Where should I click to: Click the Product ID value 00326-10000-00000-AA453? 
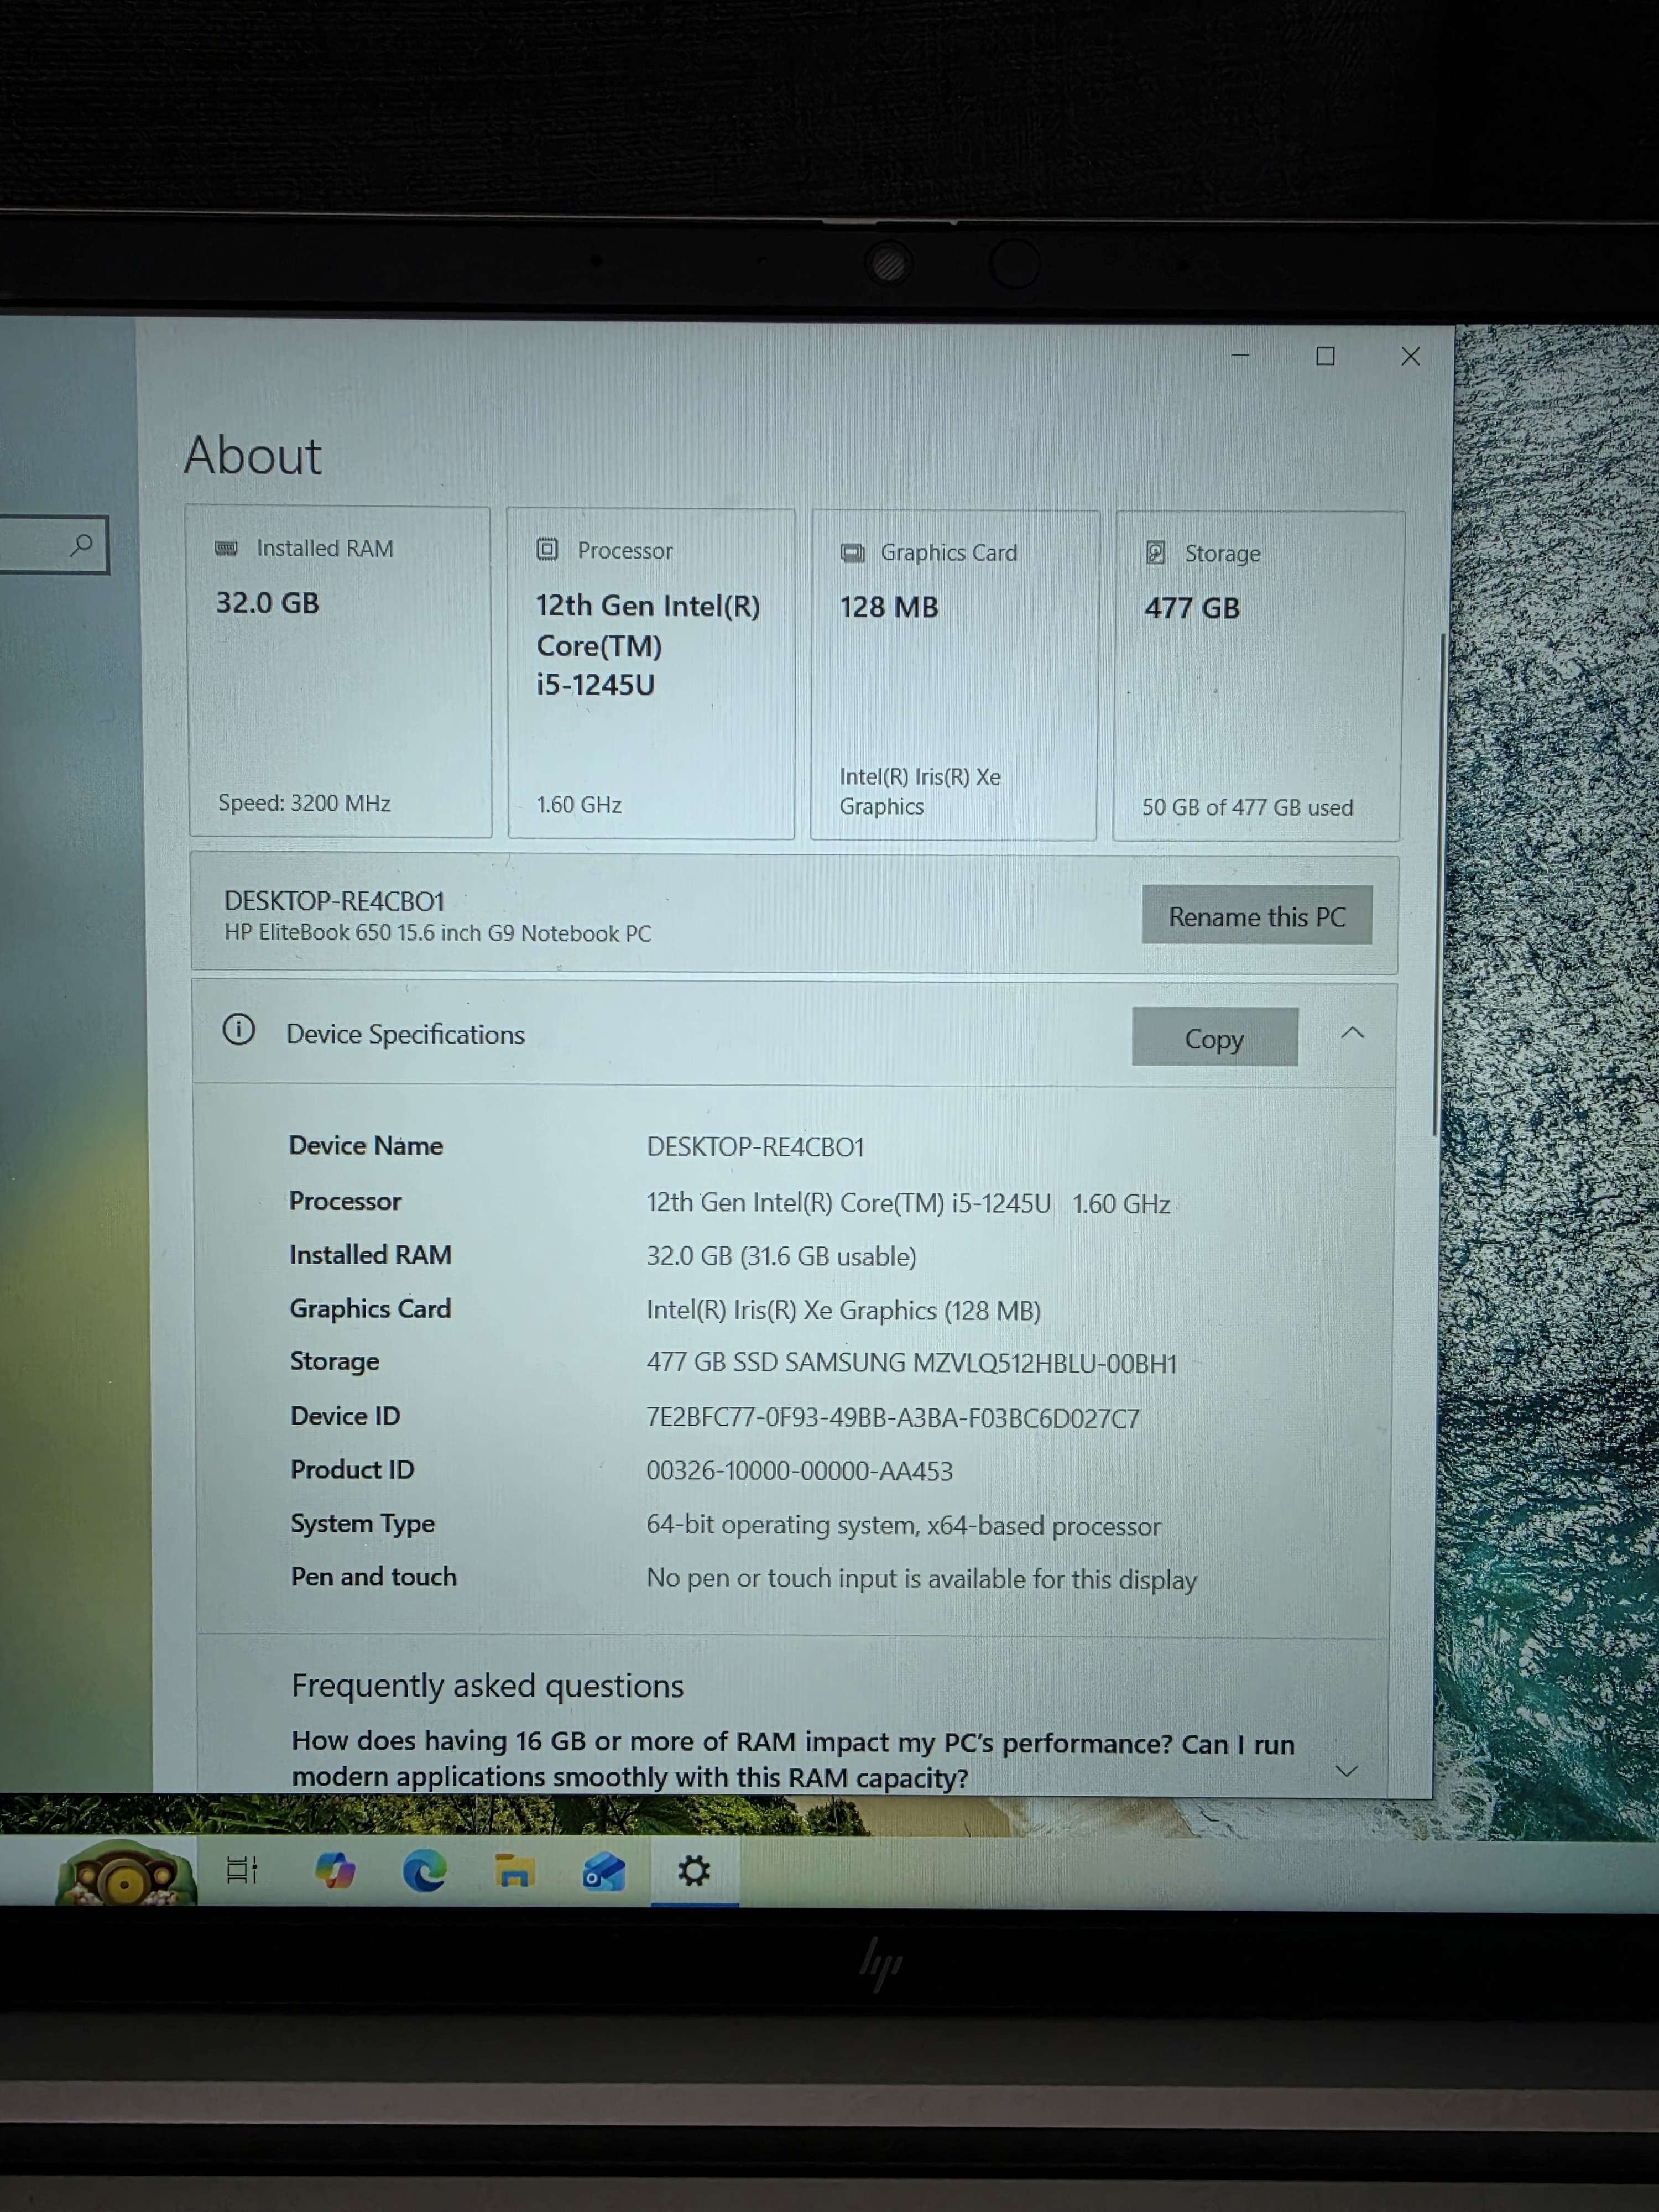[799, 1471]
